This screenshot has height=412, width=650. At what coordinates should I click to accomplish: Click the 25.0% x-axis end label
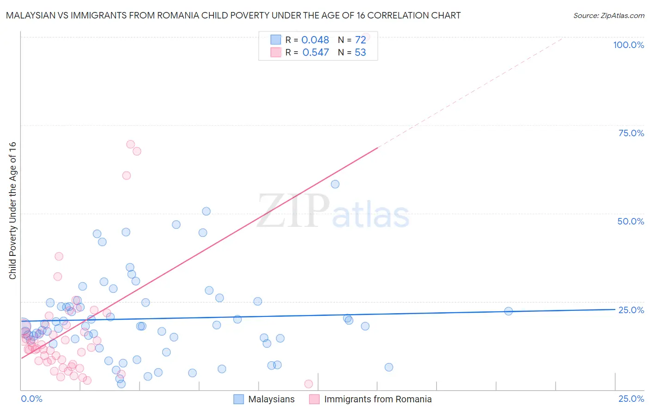pyautogui.click(x=631, y=399)
